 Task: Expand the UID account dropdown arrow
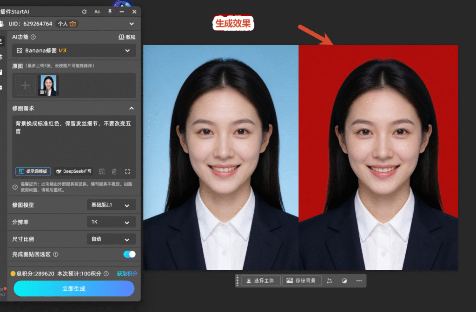[132, 24]
